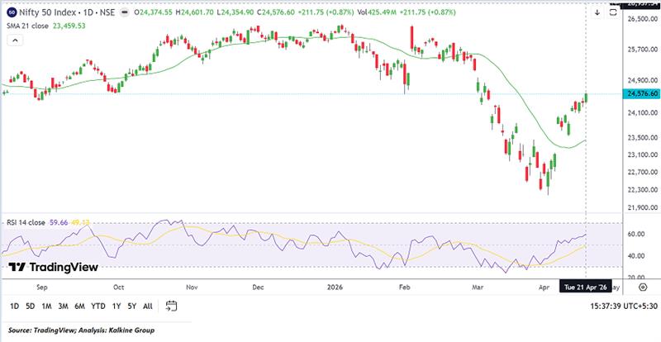Open chart axis settings gear icon

point(643,287)
